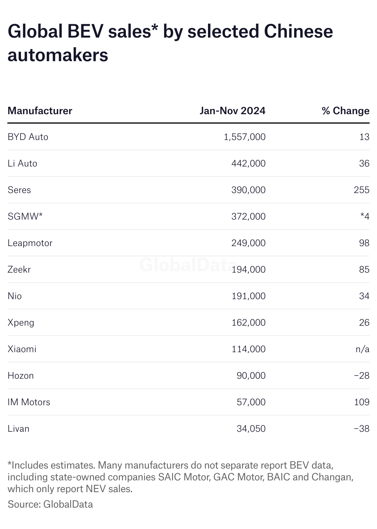Click IM Motors' 109 percent change
The height and width of the screenshot is (529, 377).
tap(362, 402)
